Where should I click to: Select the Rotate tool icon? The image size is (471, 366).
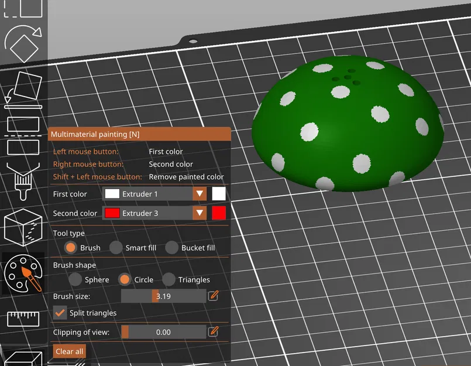(23, 43)
